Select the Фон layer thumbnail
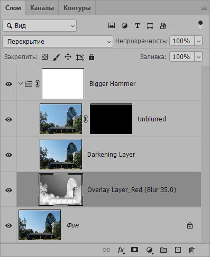The height and width of the screenshot is (257, 210). pos(40,225)
